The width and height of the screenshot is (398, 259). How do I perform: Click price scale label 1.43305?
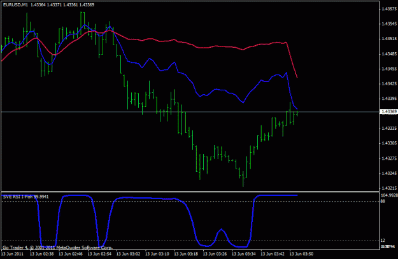click(x=389, y=143)
